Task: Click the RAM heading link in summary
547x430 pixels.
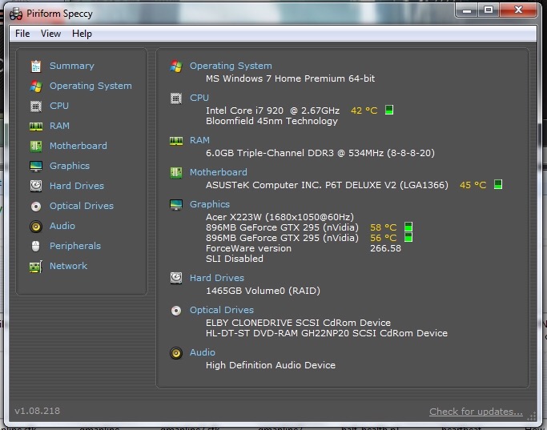Action: pos(199,140)
